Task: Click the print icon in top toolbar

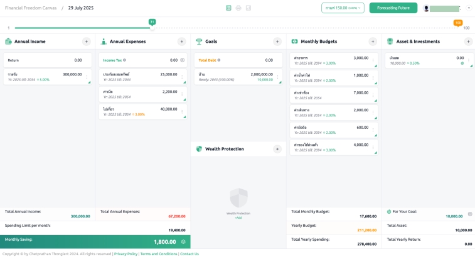Action: point(238,8)
